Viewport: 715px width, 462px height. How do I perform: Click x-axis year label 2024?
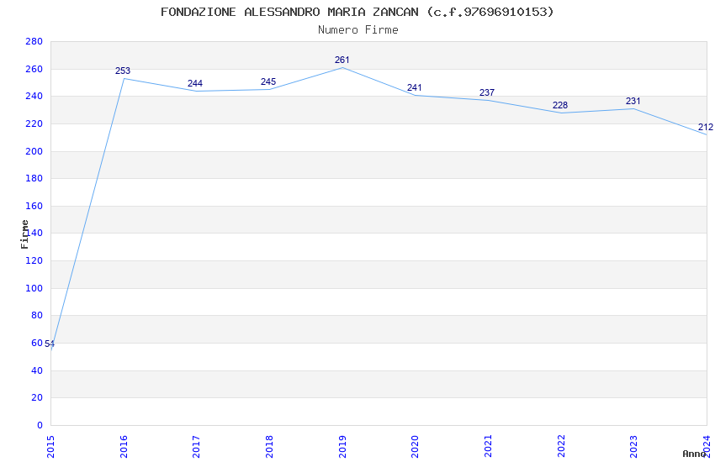coord(707,447)
